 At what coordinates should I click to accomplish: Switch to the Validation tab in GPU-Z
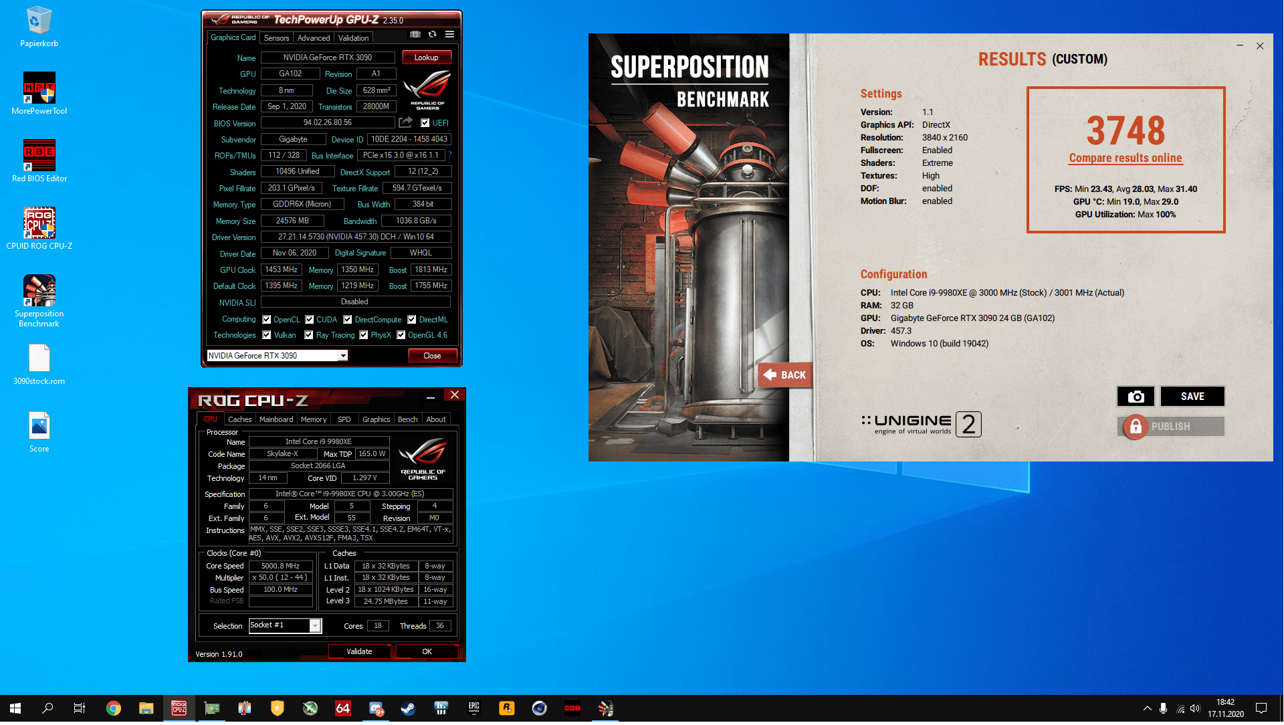coord(353,38)
